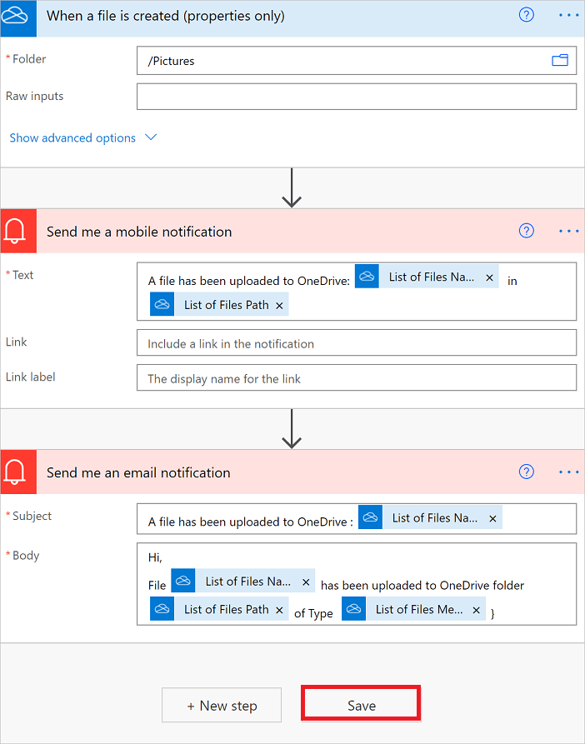Open help for Send me an email notification

526,472
